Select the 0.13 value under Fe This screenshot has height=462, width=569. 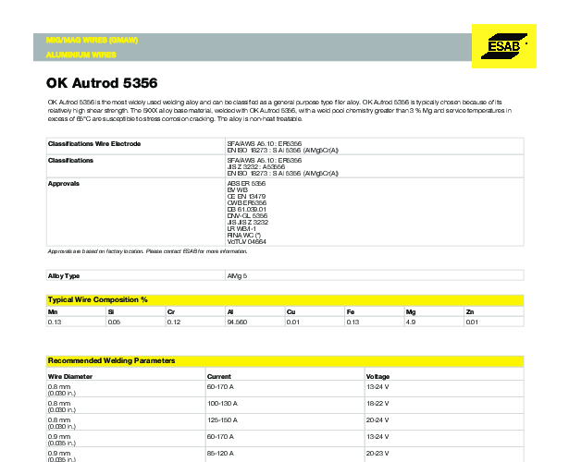point(353,322)
